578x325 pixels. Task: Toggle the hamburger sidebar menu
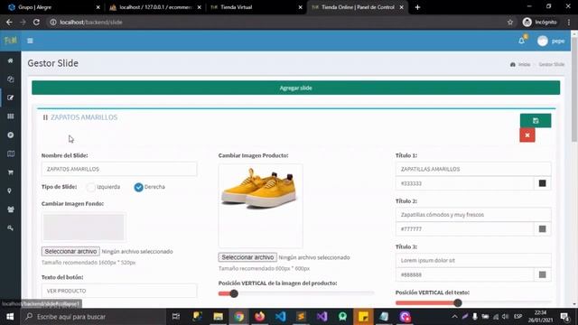point(30,41)
